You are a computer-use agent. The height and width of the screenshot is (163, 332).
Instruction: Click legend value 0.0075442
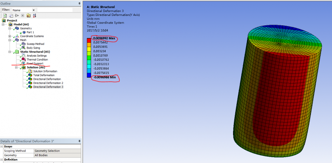point(100,42)
